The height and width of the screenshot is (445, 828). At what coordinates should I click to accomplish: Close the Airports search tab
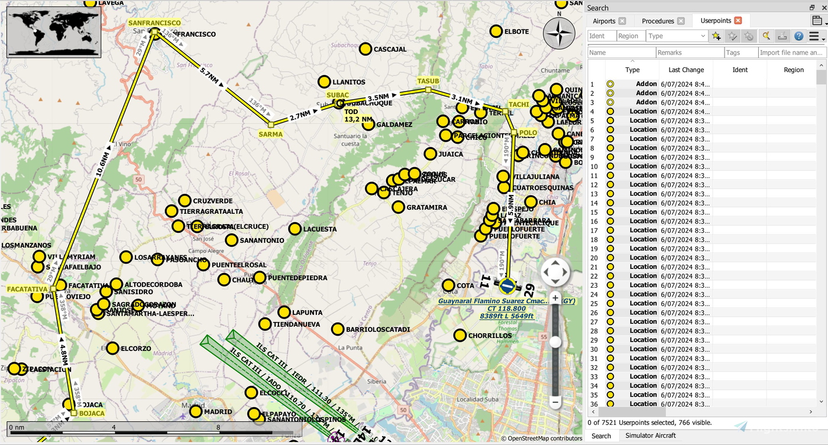pos(623,20)
